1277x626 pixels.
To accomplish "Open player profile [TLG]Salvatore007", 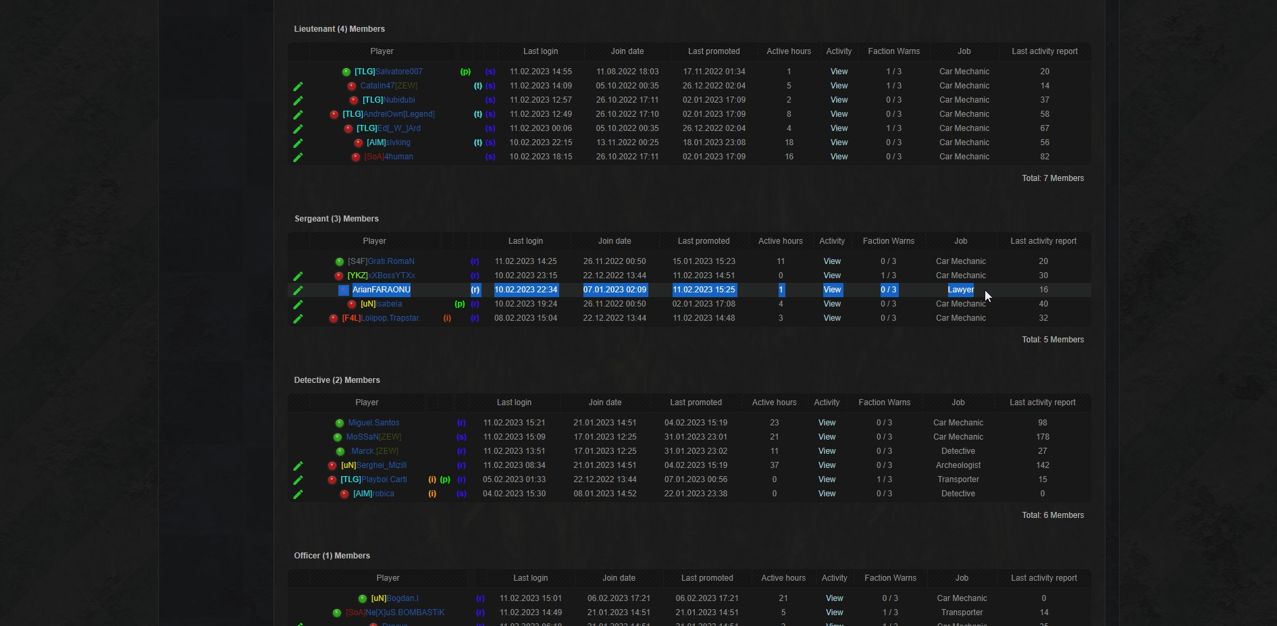I will click(x=388, y=72).
